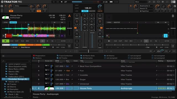
Task: Open the Delay effect dropdown
Action: pyautogui.click(x=22, y=6)
